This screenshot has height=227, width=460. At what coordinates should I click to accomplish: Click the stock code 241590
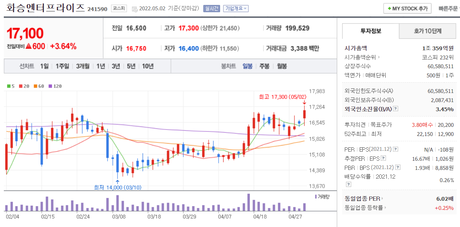pyautogui.click(x=97, y=9)
